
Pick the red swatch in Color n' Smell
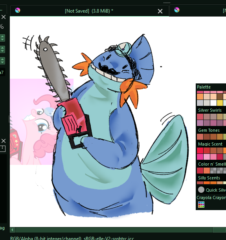click(200, 170)
